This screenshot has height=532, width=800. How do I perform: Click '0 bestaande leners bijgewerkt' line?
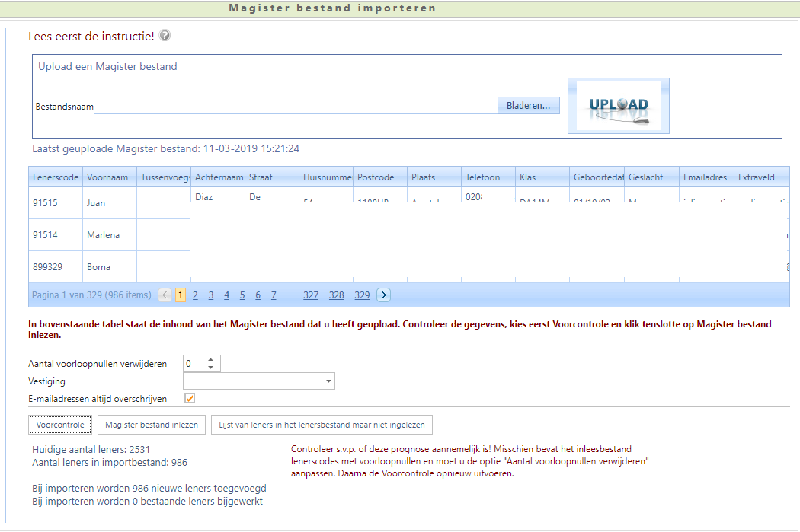pos(148,502)
